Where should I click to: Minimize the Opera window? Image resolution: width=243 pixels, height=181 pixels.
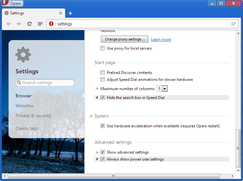click(x=212, y=3)
